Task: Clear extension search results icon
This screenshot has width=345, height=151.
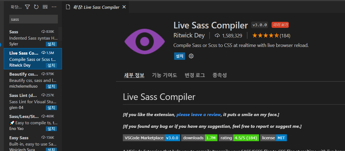Action: click(45, 7)
